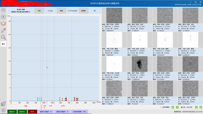Click the play/start inspection icon
Viewport: 203px width, 114px height.
point(3,10)
